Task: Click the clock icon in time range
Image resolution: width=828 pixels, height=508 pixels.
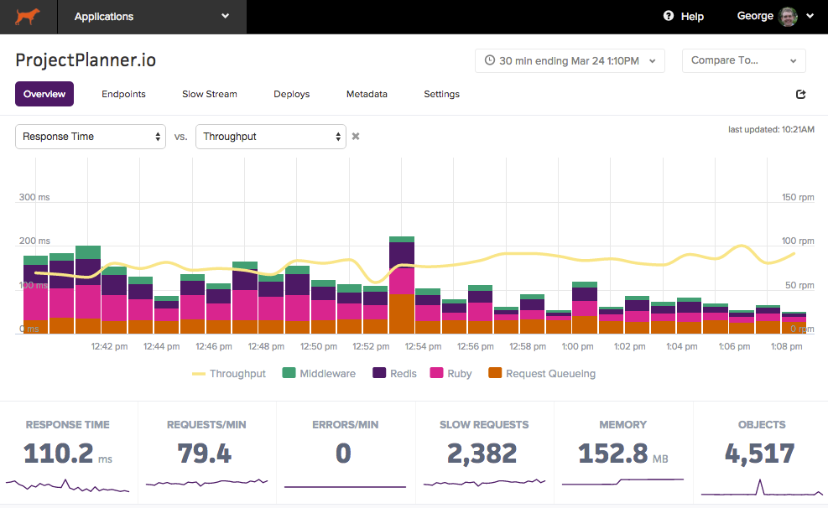Action: coord(490,60)
